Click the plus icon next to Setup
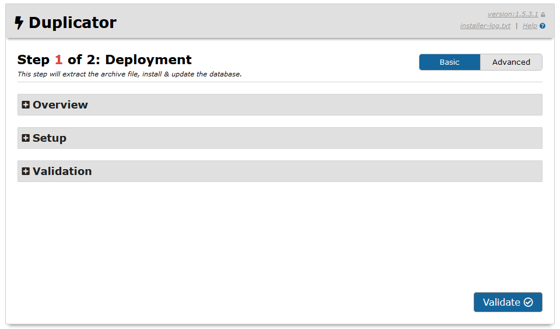Screen dimensions: 560x329 tap(26, 138)
